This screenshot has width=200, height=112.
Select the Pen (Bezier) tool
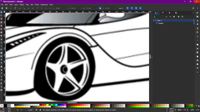1,39
